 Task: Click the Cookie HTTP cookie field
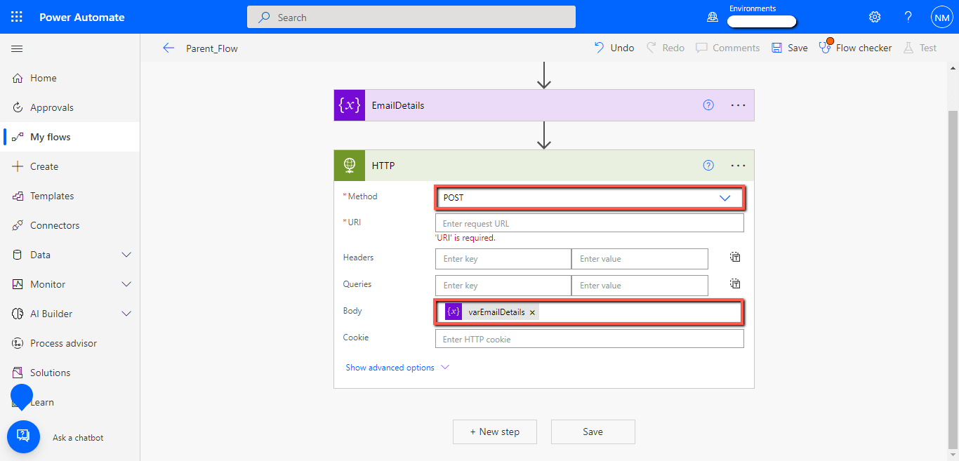coord(589,339)
